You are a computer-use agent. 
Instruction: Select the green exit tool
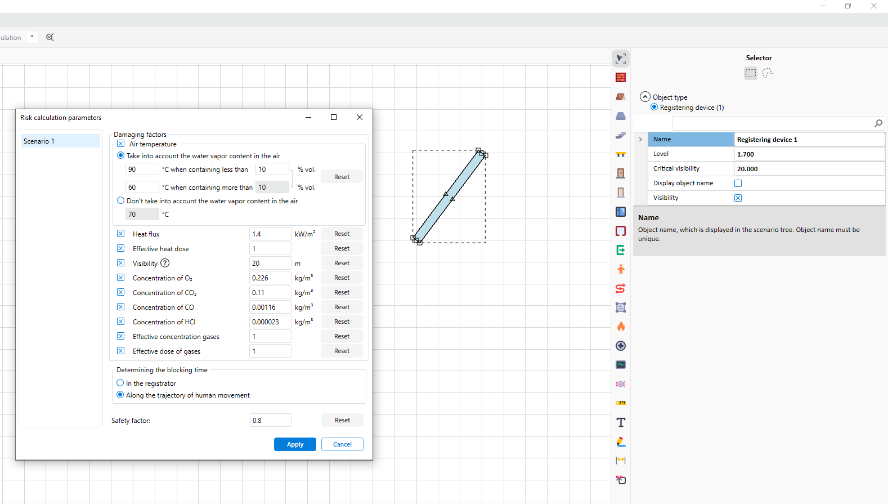621,250
